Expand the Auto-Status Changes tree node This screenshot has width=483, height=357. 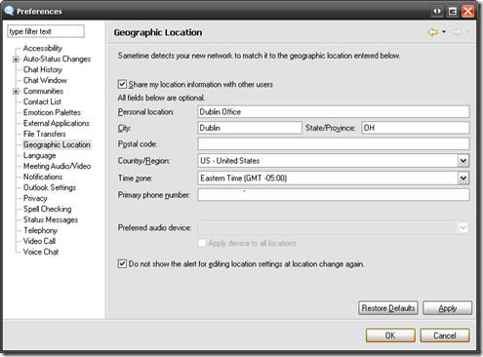[16, 59]
